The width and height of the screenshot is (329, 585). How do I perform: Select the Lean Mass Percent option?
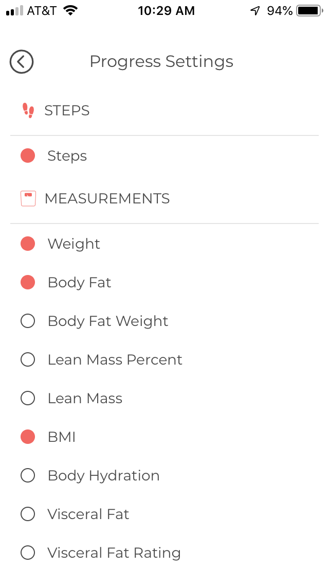click(28, 359)
